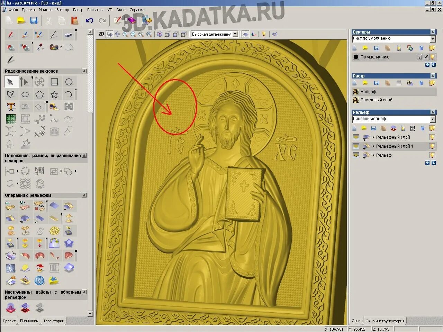This screenshot has width=443, height=332.
Task: Click the Redo arrow icon
Action: (x=102, y=21)
